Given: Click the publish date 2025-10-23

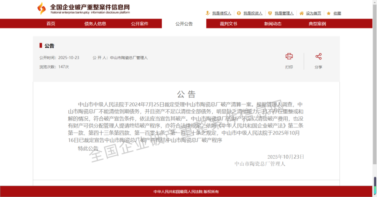Looking at the screenshot, I should tap(68, 57).
